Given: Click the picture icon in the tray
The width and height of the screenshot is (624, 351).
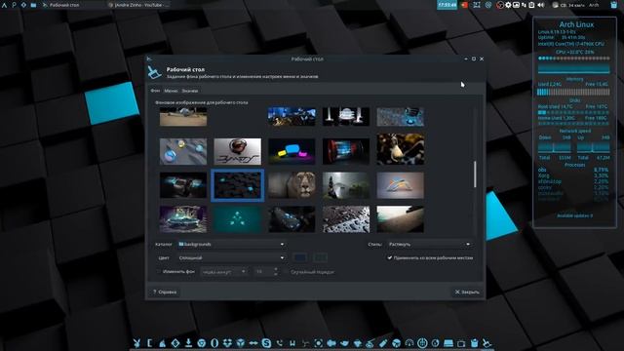Looking at the screenshot, I should click(x=516, y=5).
